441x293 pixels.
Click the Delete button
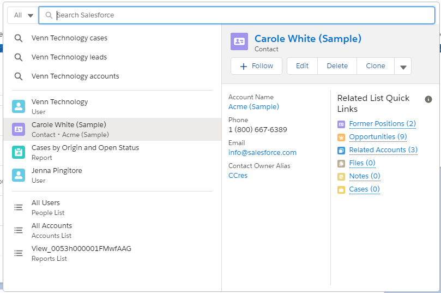click(x=337, y=66)
